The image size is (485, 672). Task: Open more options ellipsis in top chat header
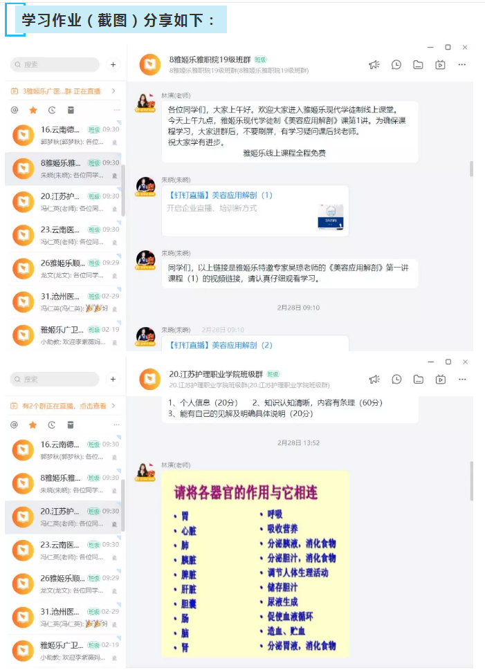click(x=462, y=65)
